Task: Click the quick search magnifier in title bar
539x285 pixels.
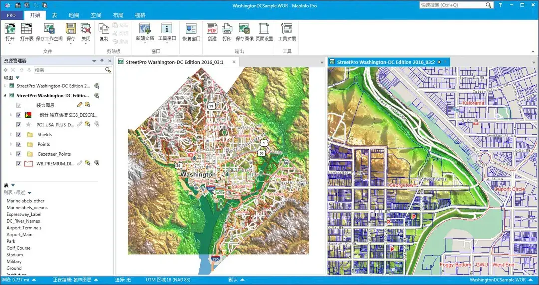Action: (488, 5)
